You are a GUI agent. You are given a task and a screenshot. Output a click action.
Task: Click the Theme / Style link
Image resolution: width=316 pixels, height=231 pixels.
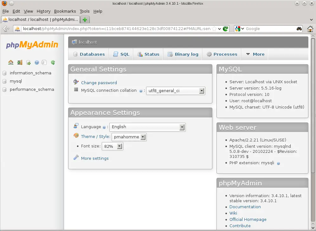[95, 136]
